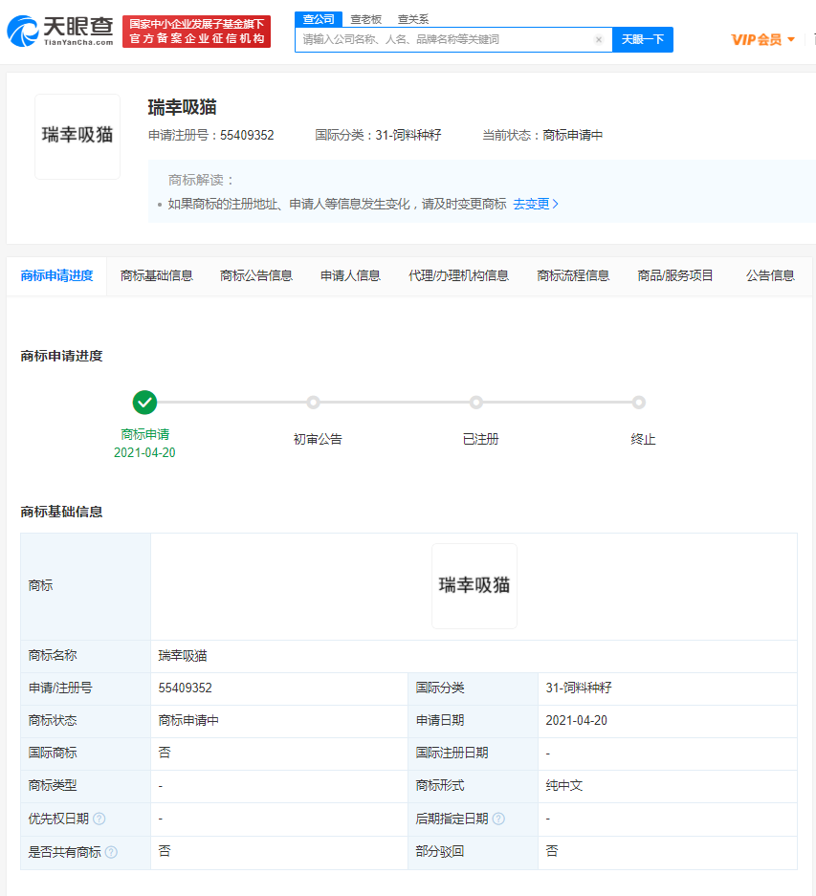Click the help icon beside 后期指定日期
This screenshot has height=896, width=816.
point(498,819)
